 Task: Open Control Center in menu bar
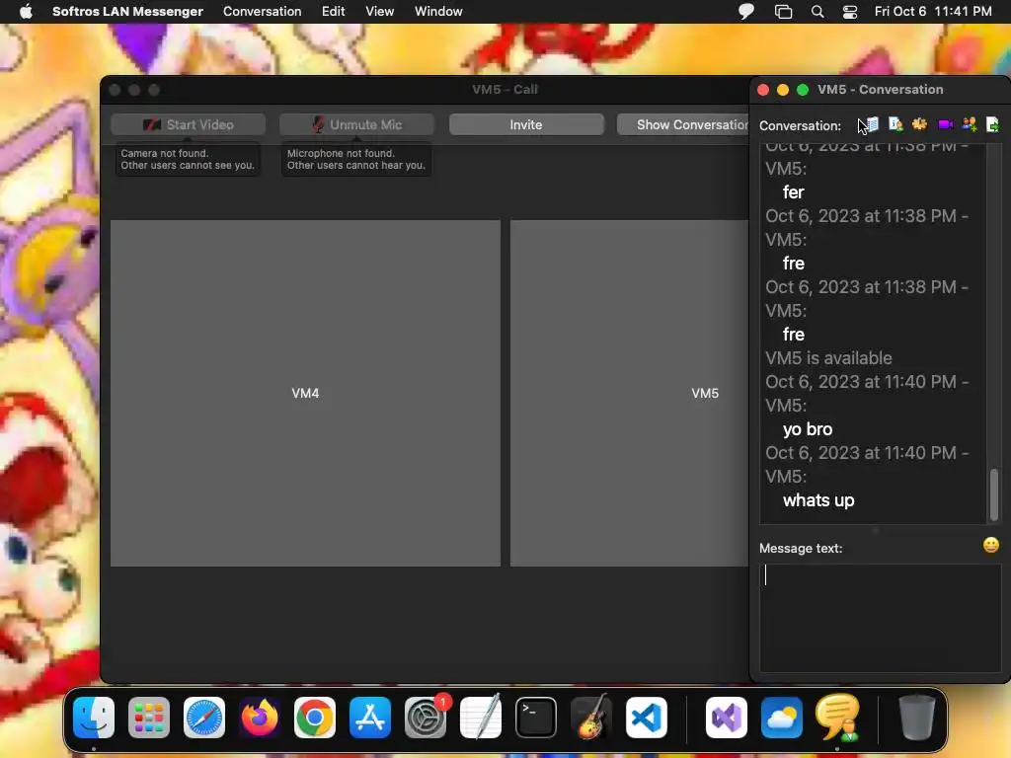850,12
